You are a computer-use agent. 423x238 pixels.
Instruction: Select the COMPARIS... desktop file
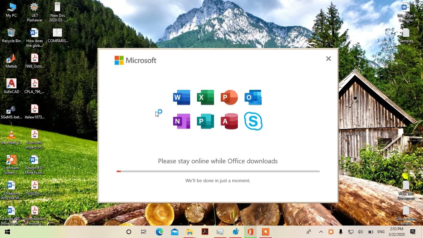[58, 36]
